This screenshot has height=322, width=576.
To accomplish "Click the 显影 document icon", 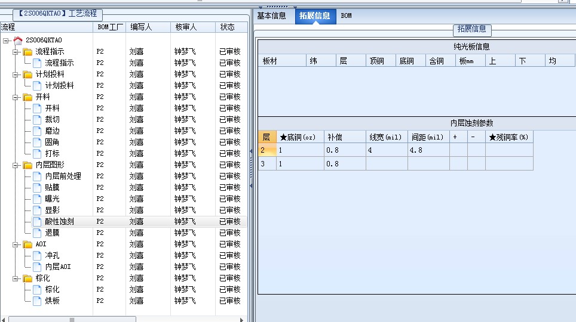I will (x=37, y=210).
